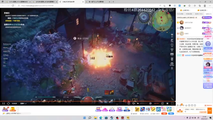The width and height of the screenshot is (213, 120).
Task: Open first-ranked gold crown user avatar
Action: click(x=182, y=22)
